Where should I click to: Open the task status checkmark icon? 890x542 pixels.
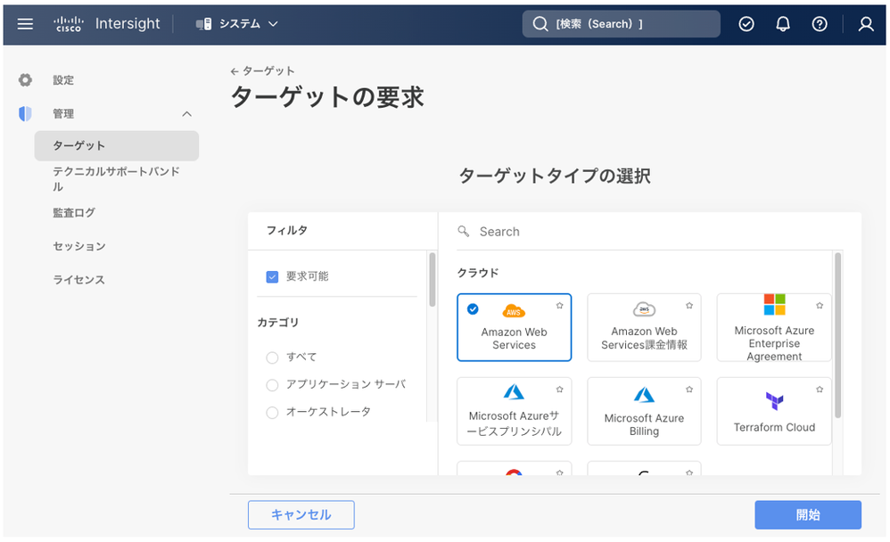[746, 24]
